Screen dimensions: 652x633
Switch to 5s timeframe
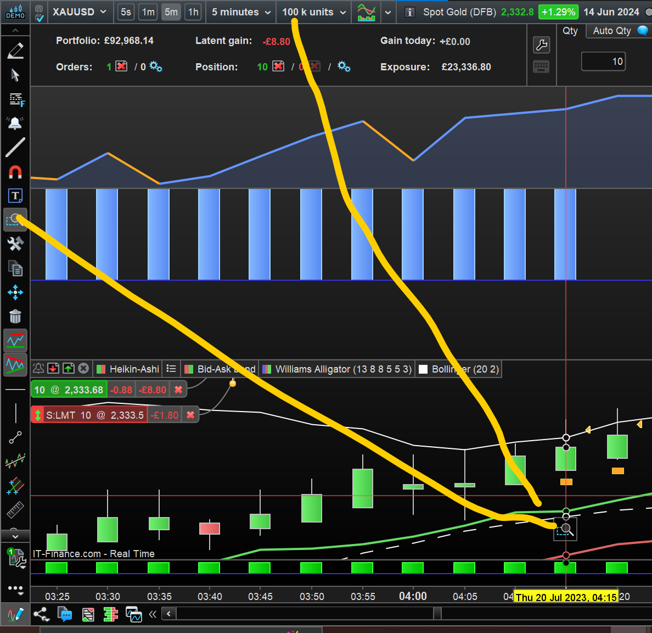[x=126, y=12]
